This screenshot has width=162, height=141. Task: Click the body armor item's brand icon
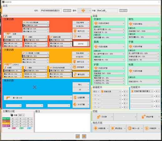tap(96, 23)
